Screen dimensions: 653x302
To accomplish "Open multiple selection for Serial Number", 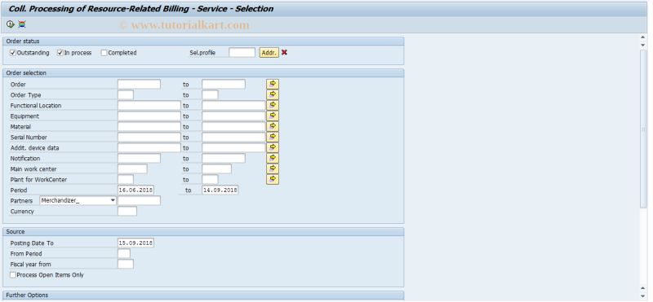I will (x=273, y=137).
